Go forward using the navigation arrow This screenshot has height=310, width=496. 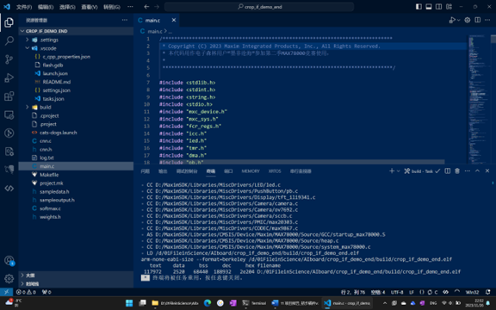157,7
